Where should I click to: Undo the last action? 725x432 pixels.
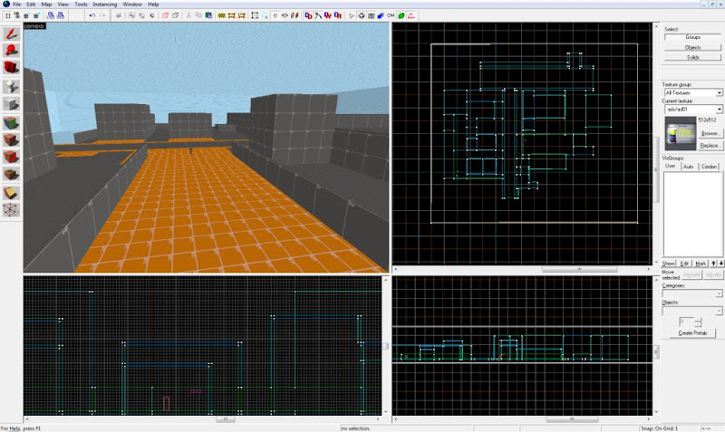(92, 15)
